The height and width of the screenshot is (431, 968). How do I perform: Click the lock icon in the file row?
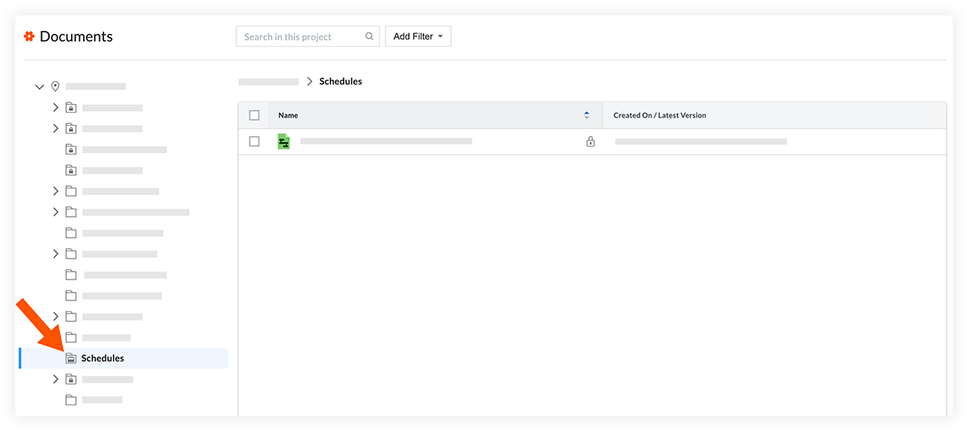click(x=590, y=142)
